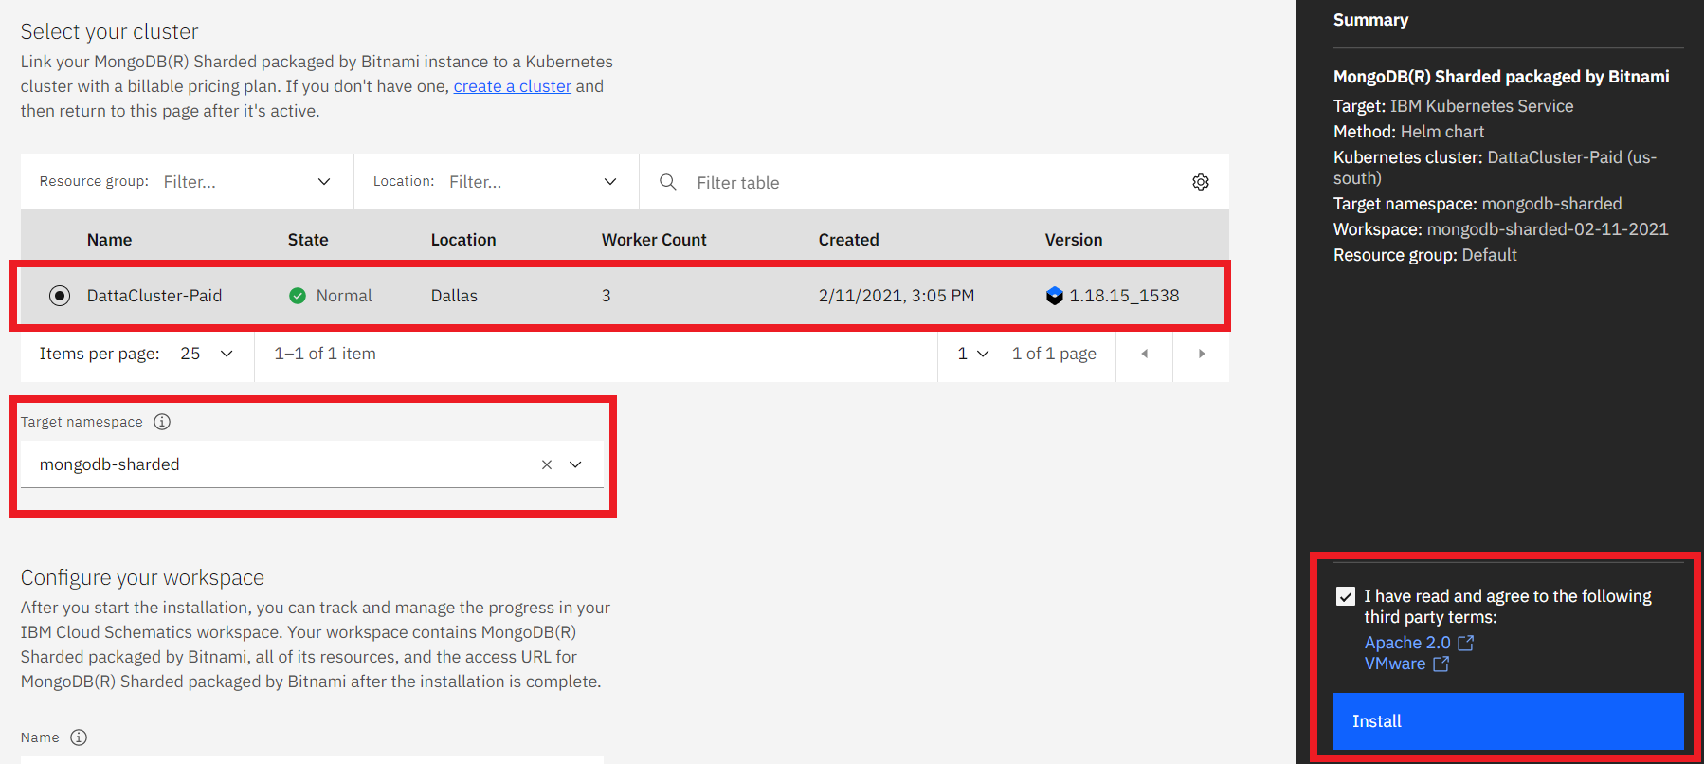Open the Items per page dropdown
Image resolution: width=1704 pixels, height=764 pixels.
(x=207, y=354)
